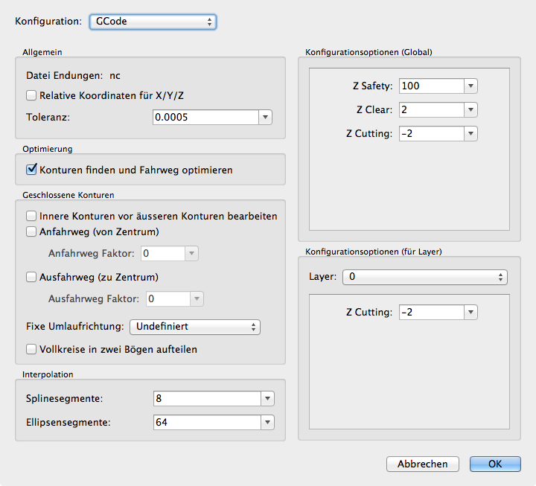The image size is (536, 486).
Task: Uncheck Konturen finden und Fahrweg optimieren
Action: [31, 170]
